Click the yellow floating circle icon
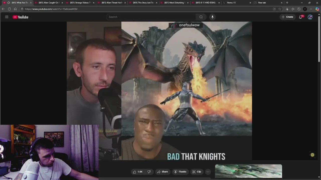This screenshot has width=321, height=180. 312,155
